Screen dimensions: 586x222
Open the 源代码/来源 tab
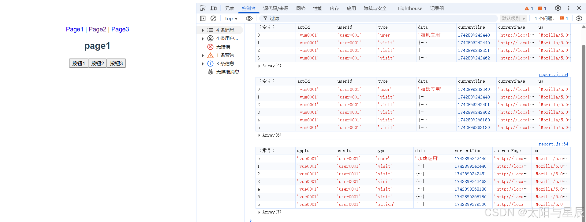(x=276, y=8)
